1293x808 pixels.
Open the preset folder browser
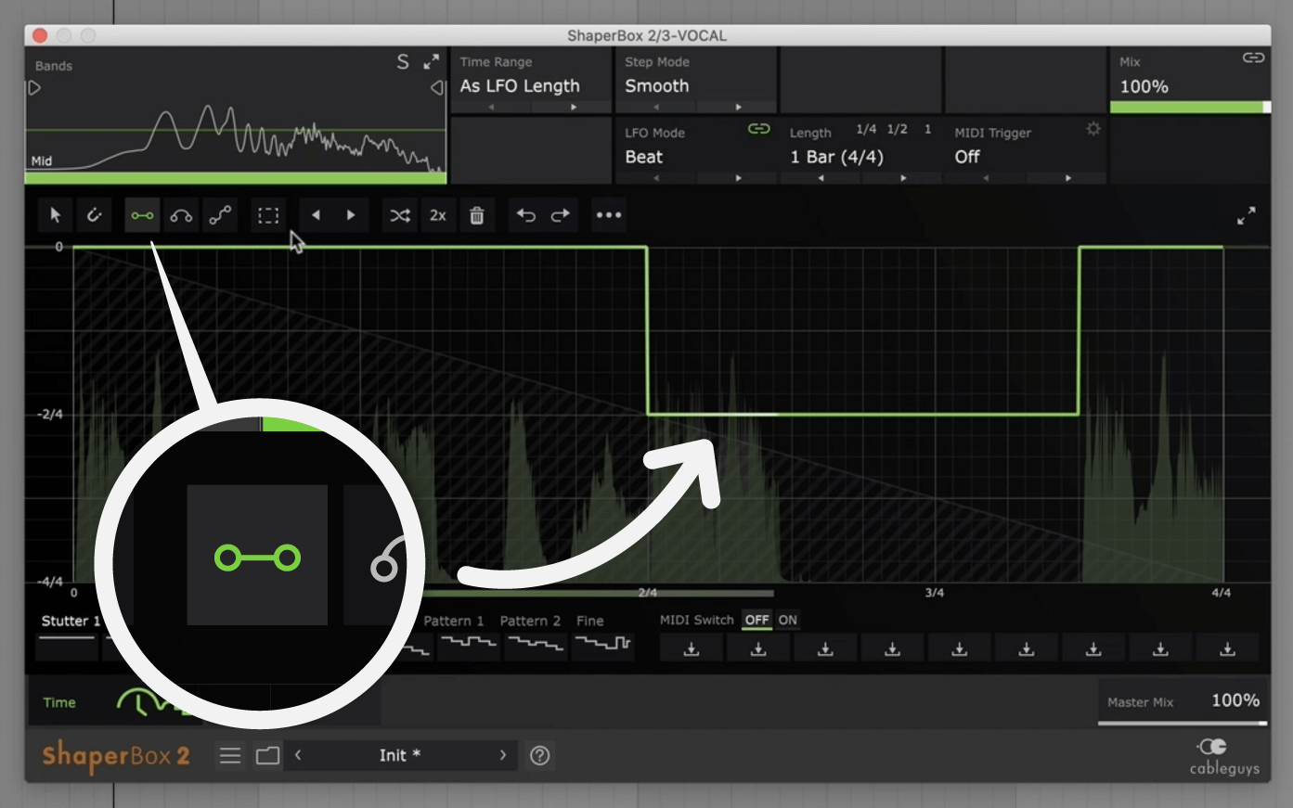(267, 755)
